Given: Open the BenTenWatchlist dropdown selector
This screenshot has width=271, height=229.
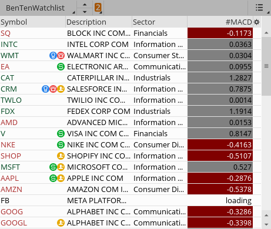Looking at the screenshot, I should coord(38,8).
